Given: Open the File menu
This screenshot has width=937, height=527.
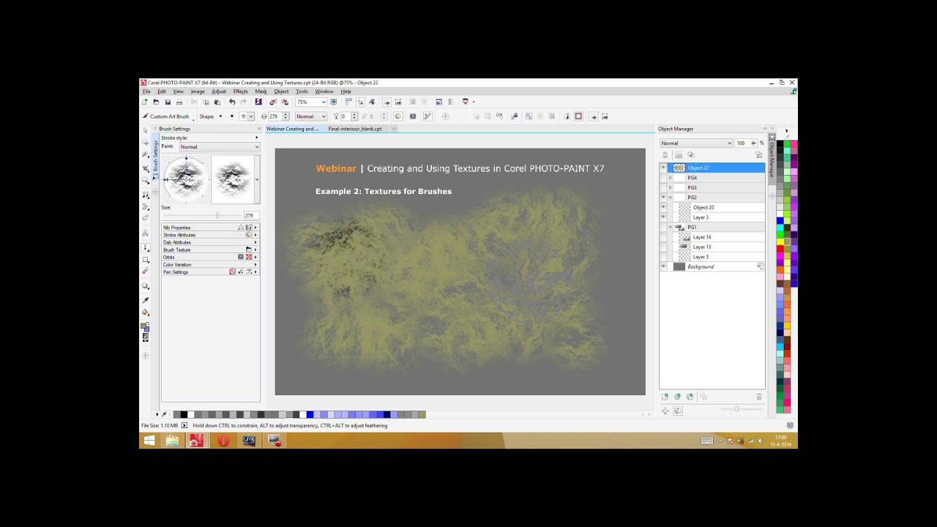Looking at the screenshot, I should click(x=146, y=91).
